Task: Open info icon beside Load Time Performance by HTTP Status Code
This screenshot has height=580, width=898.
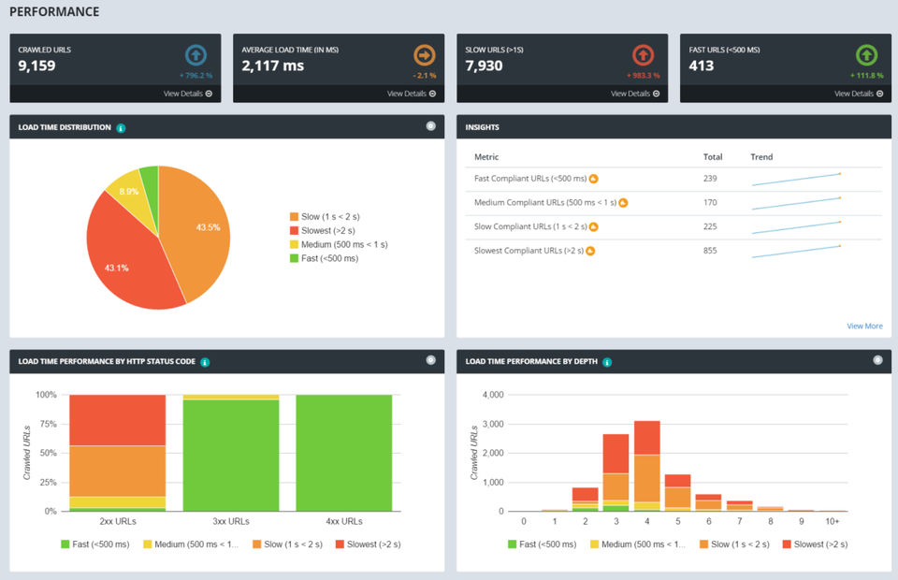Action: (205, 362)
